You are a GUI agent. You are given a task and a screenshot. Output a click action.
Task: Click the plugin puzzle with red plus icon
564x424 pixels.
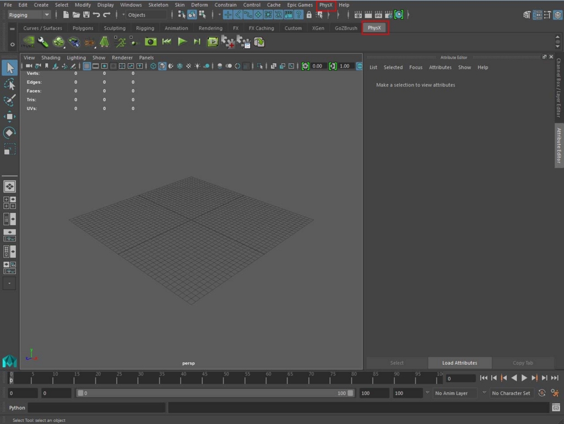click(227, 42)
